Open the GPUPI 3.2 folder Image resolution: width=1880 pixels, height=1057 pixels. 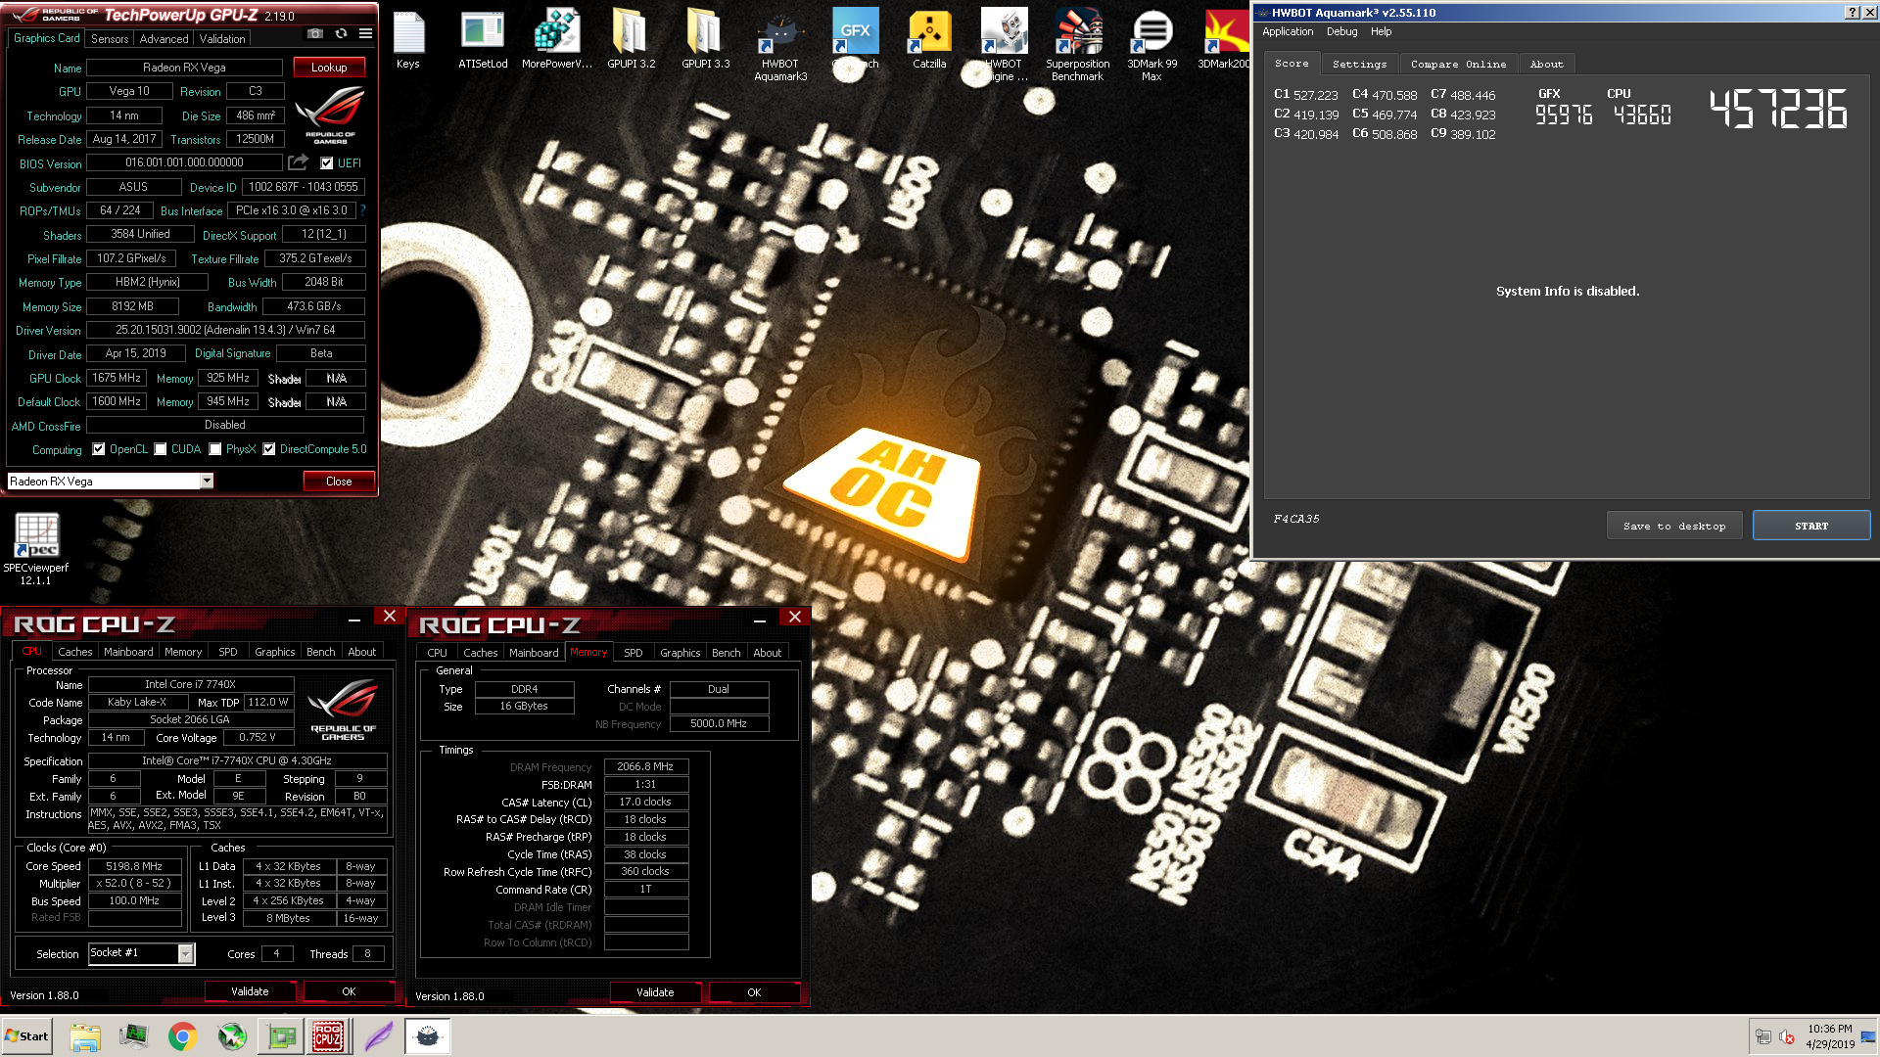click(x=631, y=39)
